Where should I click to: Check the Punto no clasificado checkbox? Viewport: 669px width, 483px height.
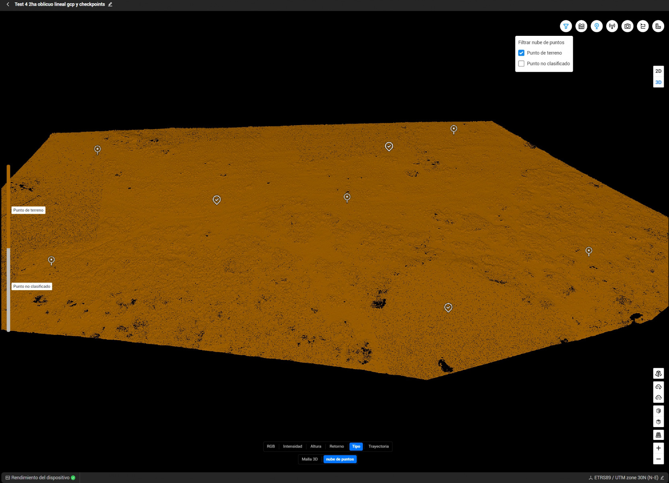[x=521, y=64]
